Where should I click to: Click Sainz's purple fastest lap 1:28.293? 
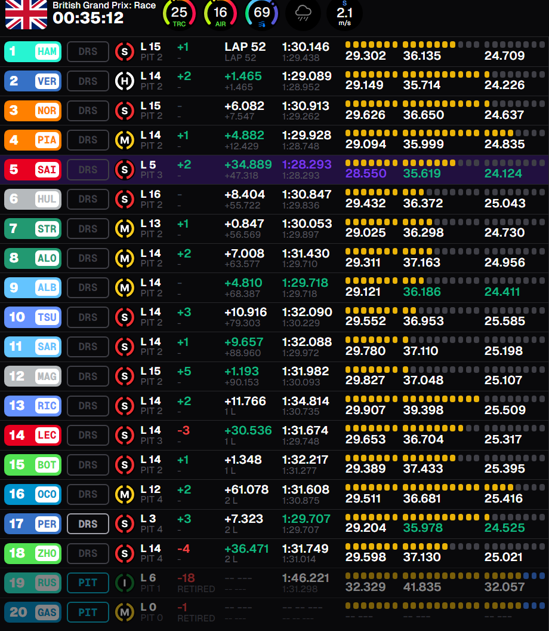click(x=307, y=164)
